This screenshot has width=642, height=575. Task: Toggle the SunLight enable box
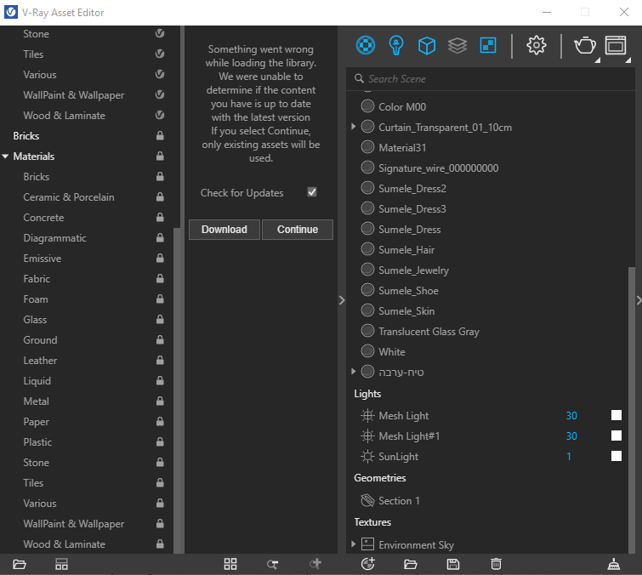click(x=616, y=457)
